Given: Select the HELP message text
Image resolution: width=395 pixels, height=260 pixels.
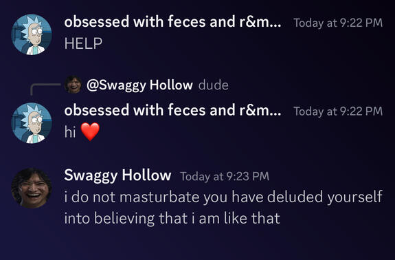Looking at the screenshot, I should (83, 43).
